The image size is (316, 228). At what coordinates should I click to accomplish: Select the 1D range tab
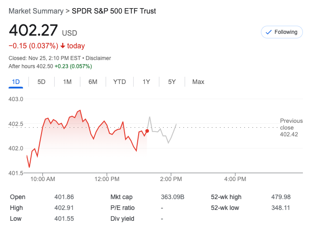click(16, 82)
